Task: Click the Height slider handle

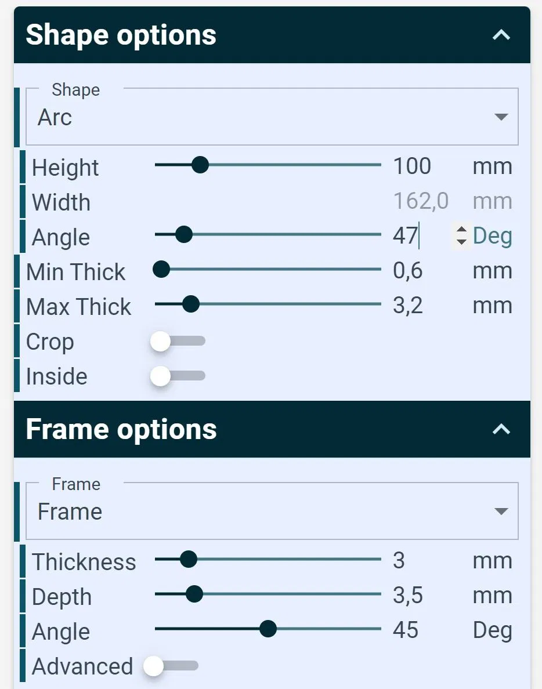Action: pyautogui.click(x=200, y=165)
